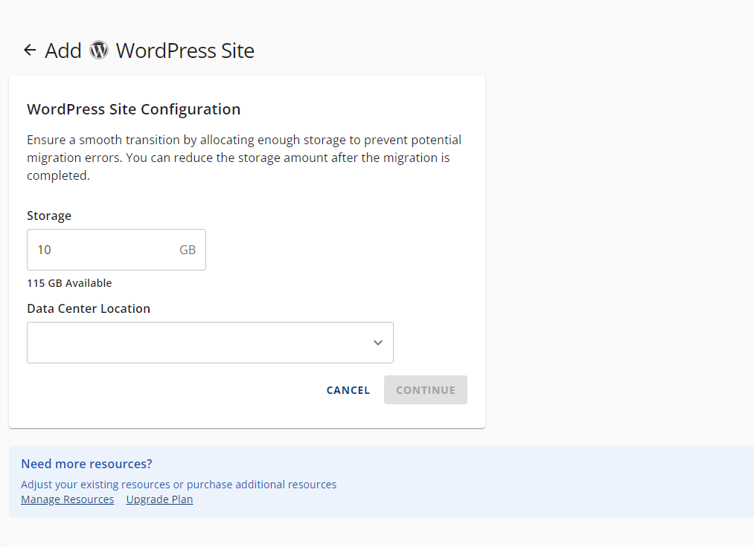
Task: Open the Data Center Location dropdown
Action: (210, 343)
